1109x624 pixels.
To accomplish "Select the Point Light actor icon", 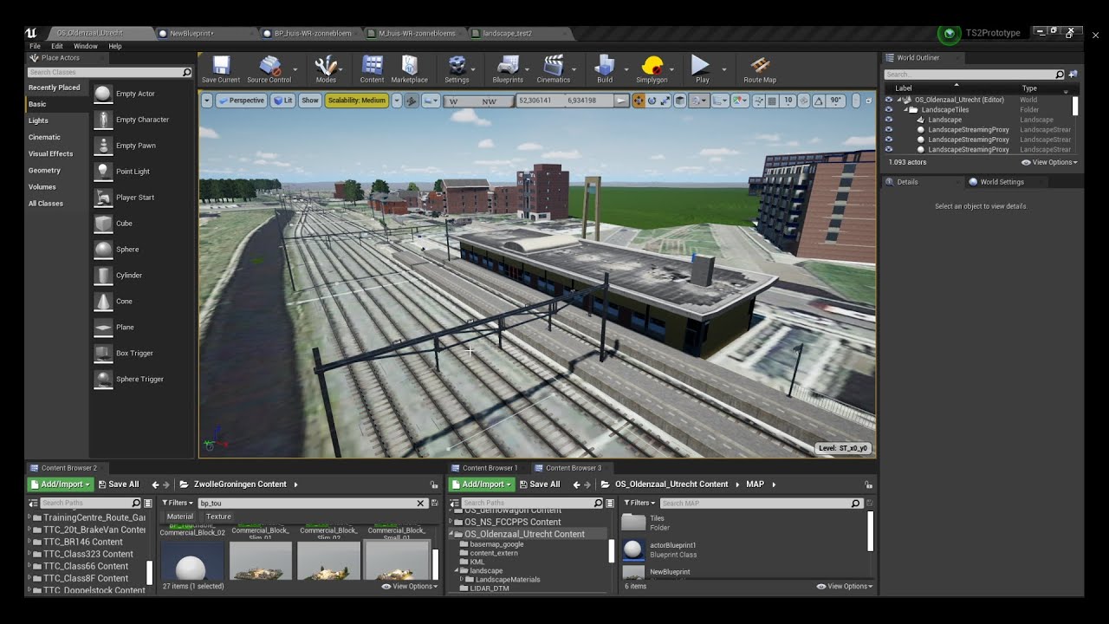I will (103, 172).
